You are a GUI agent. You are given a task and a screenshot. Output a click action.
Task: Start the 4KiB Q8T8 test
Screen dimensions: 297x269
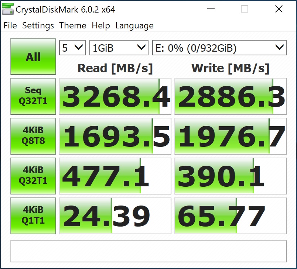[33, 136]
